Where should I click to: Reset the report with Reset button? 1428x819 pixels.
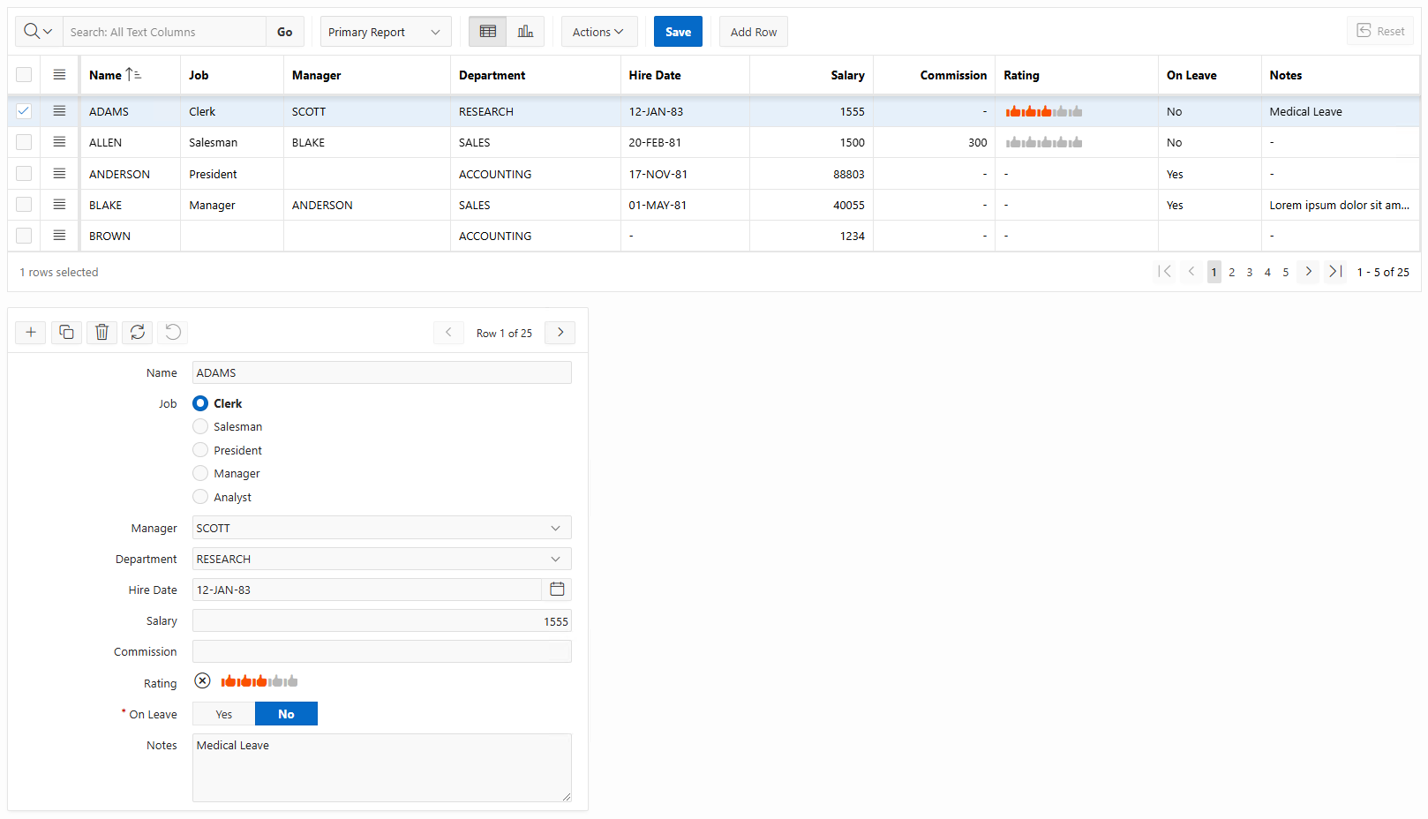coord(1380,31)
